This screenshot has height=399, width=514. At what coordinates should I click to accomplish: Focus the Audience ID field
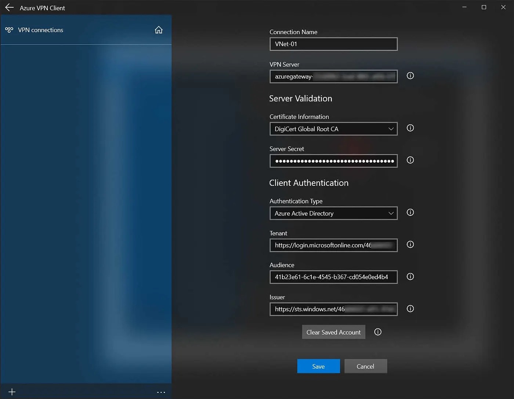pos(333,277)
